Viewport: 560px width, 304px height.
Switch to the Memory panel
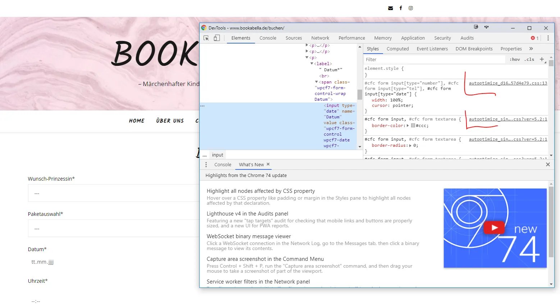[383, 38]
